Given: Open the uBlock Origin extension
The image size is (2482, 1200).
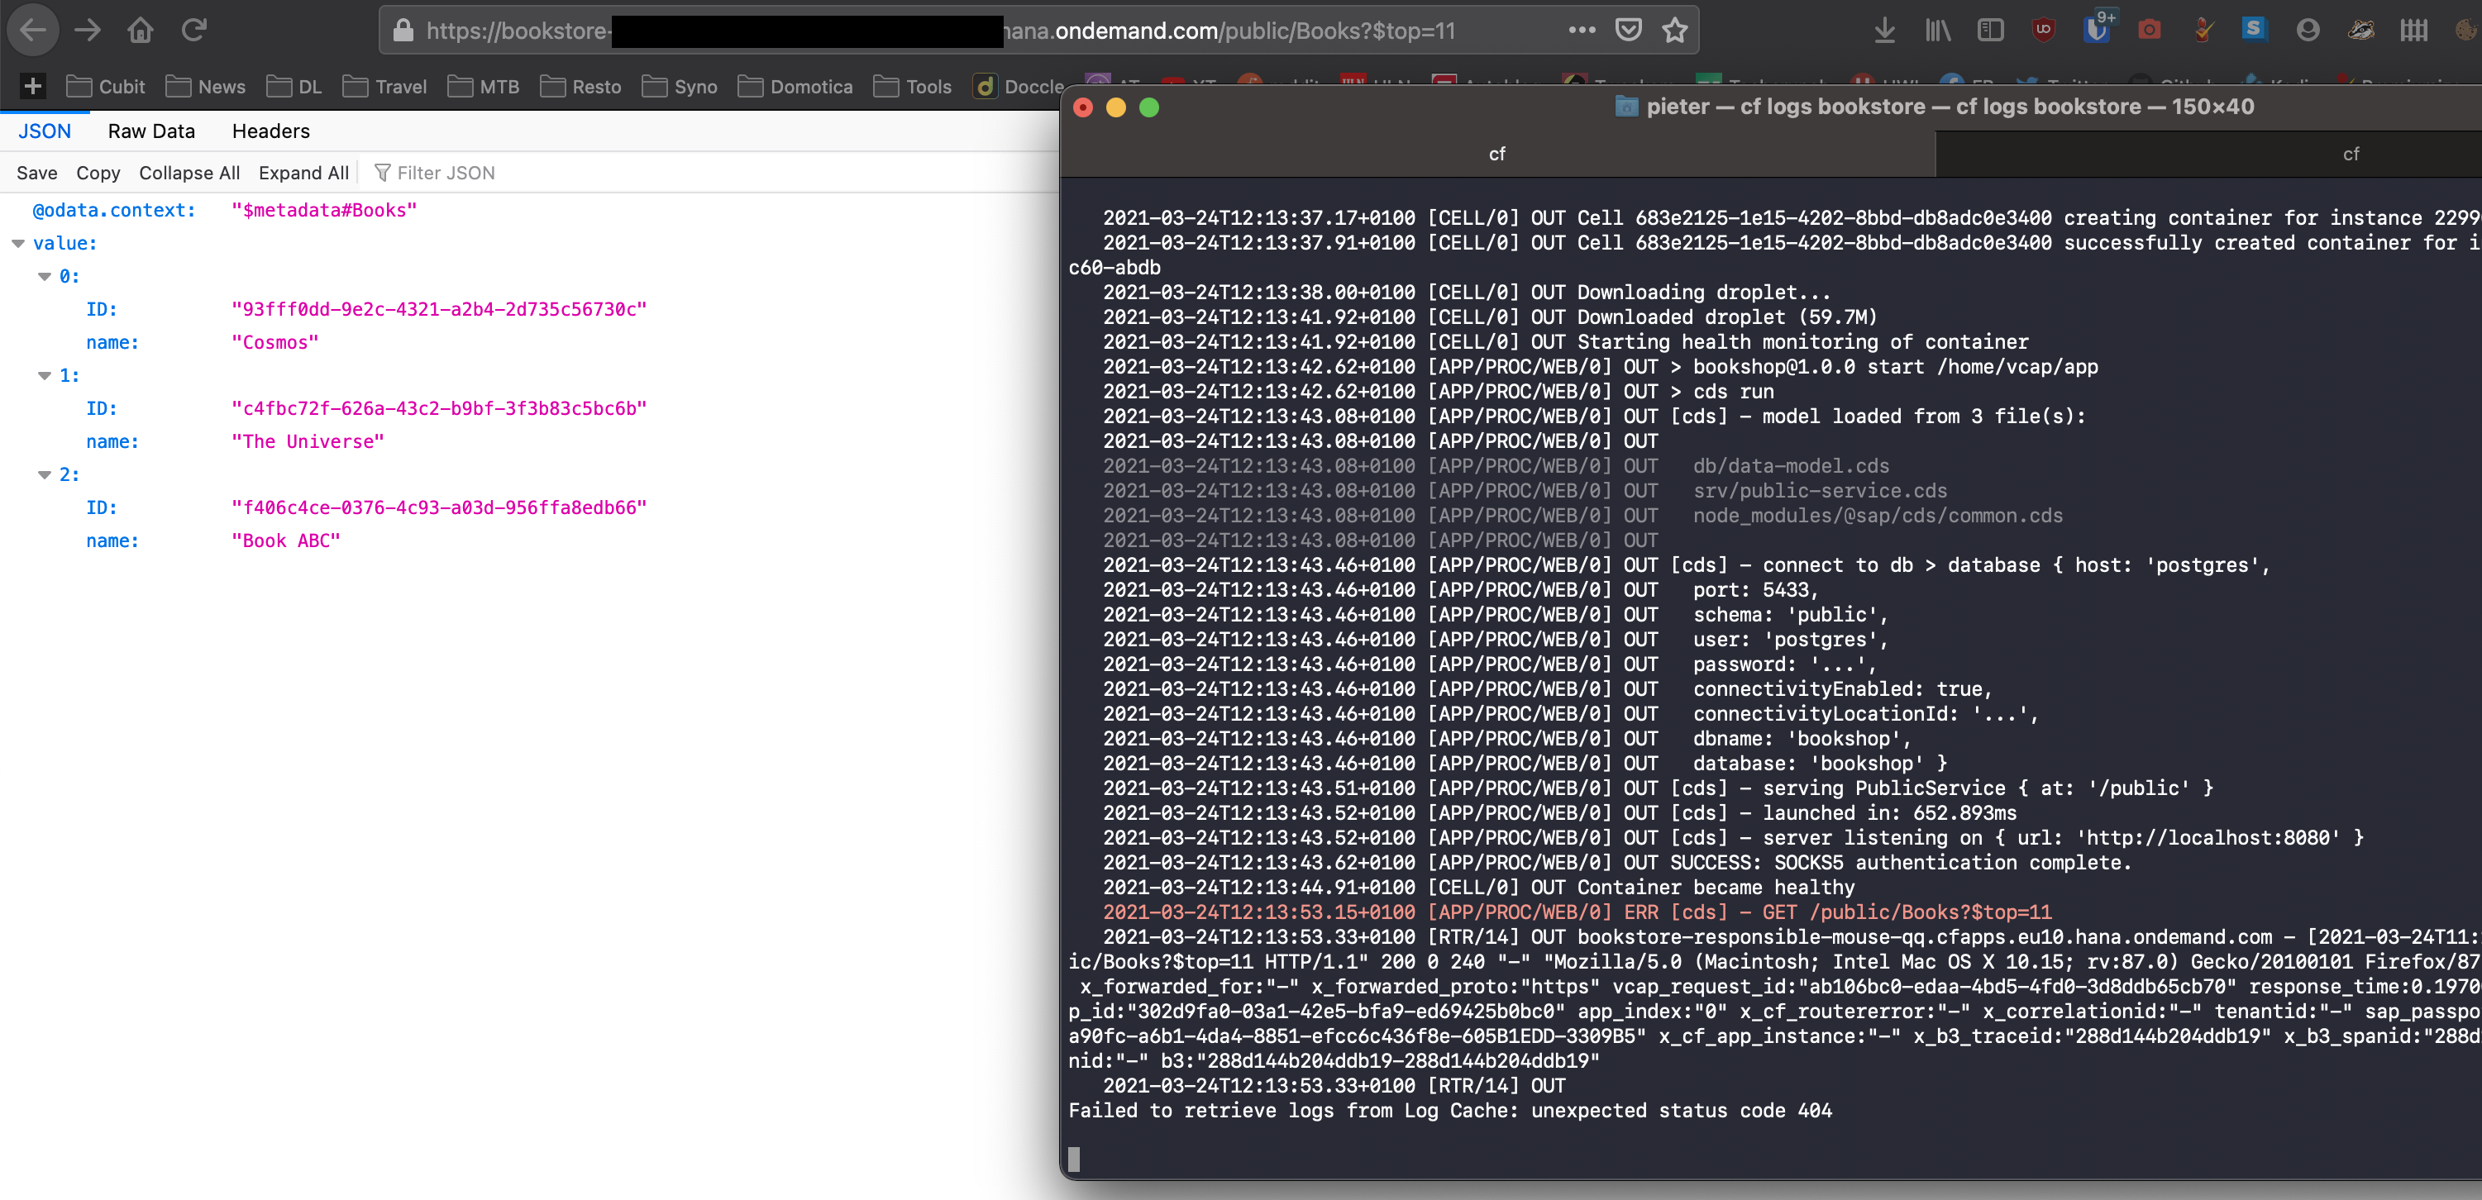Looking at the screenshot, I should point(2044,29).
